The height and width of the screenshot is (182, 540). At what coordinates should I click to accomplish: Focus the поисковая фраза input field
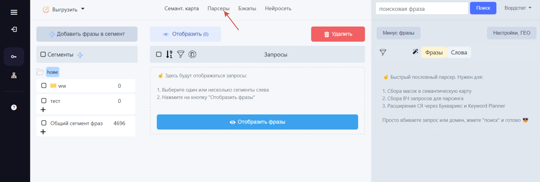(x=422, y=8)
